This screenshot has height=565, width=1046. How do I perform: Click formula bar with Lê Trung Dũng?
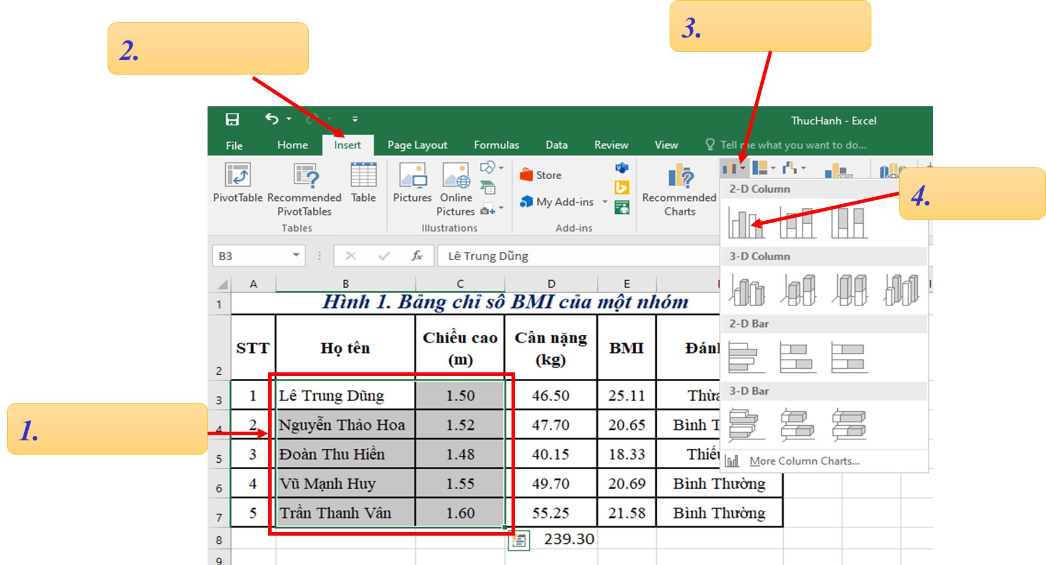click(579, 256)
